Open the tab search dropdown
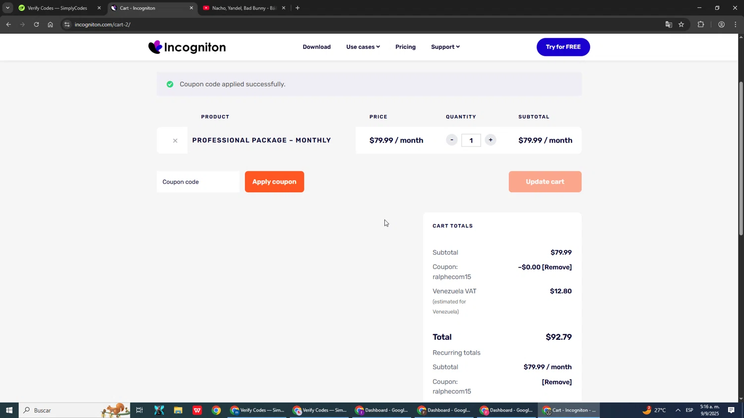 click(x=7, y=8)
